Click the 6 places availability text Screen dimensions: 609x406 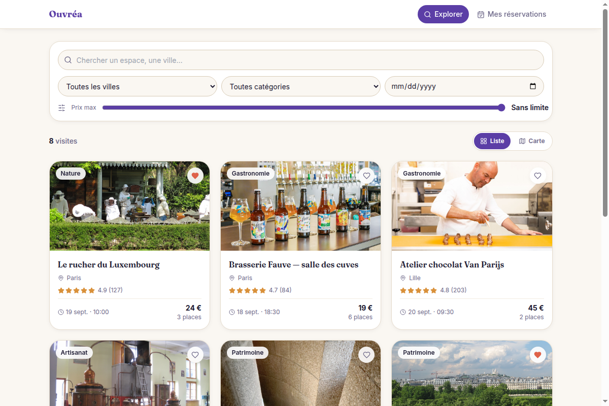(360, 317)
